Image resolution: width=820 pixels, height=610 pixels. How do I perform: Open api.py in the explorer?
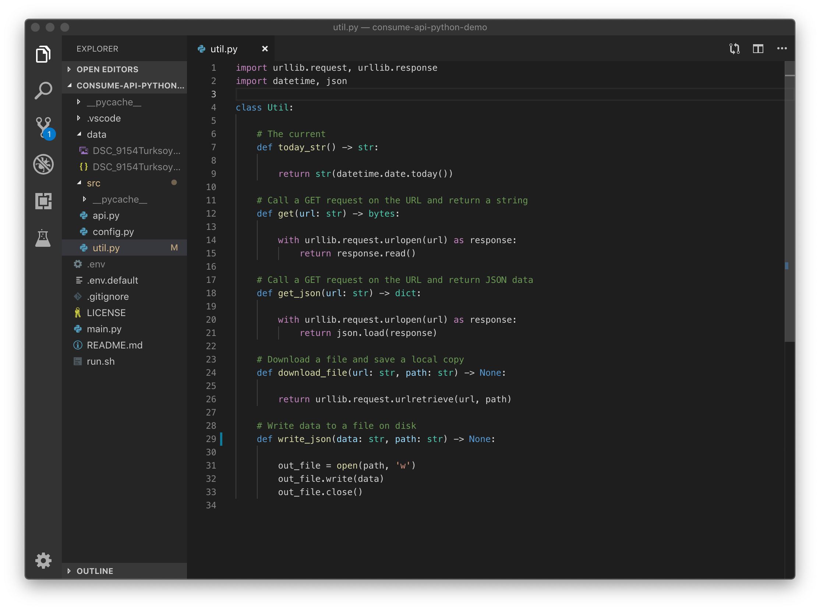tap(106, 215)
